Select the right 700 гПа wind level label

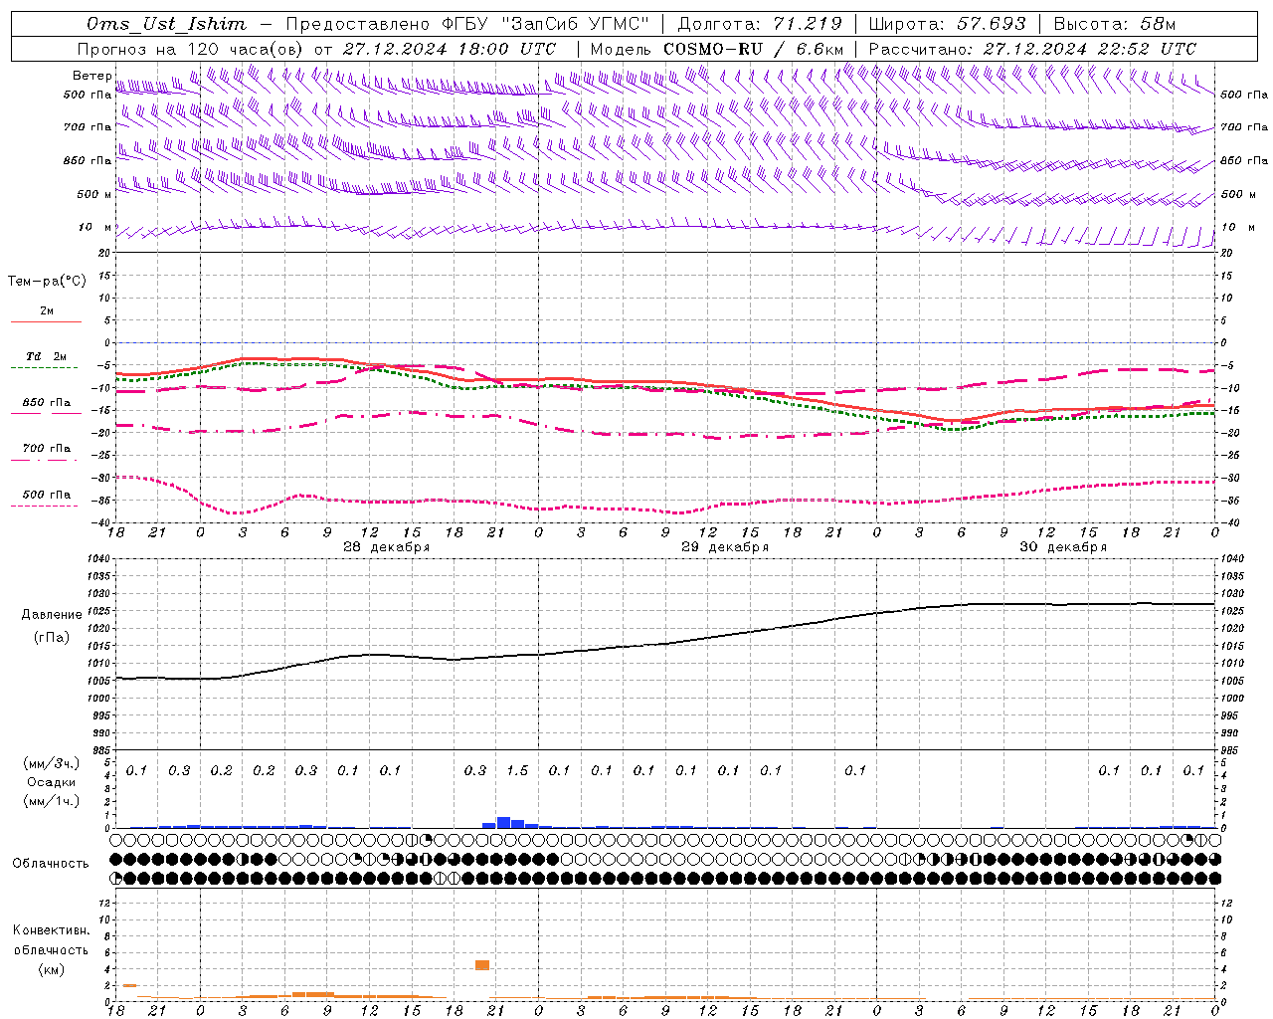[1244, 127]
